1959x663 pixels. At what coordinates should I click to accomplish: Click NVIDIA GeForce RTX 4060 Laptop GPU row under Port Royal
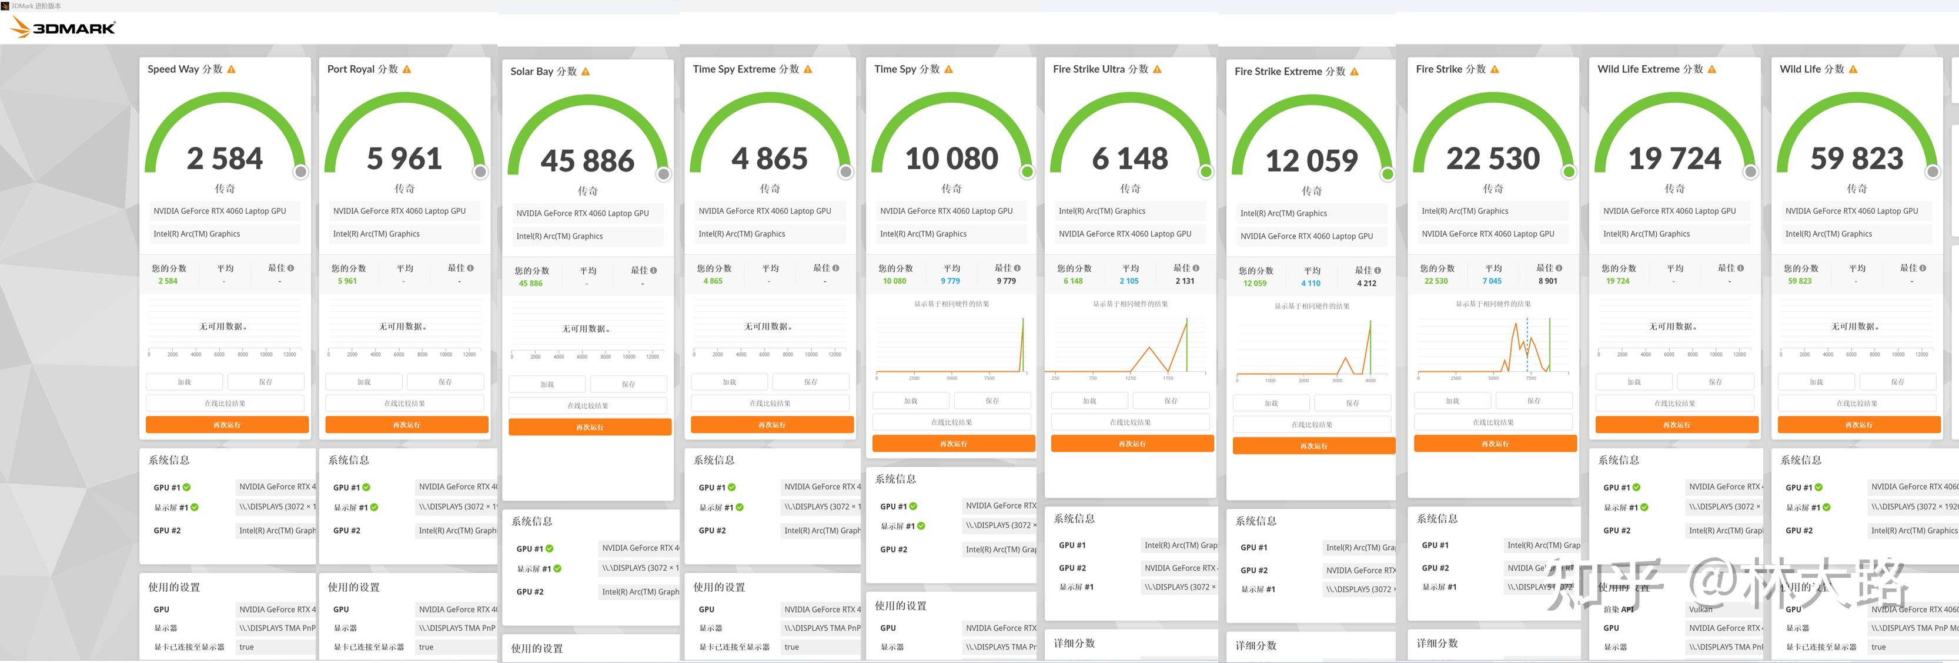404,211
